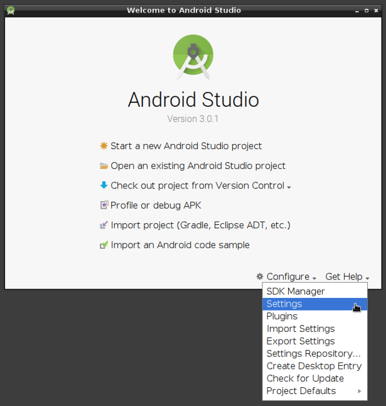Open Project Defaults menu entry
The width and height of the screenshot is (386, 406).
(x=315, y=391)
